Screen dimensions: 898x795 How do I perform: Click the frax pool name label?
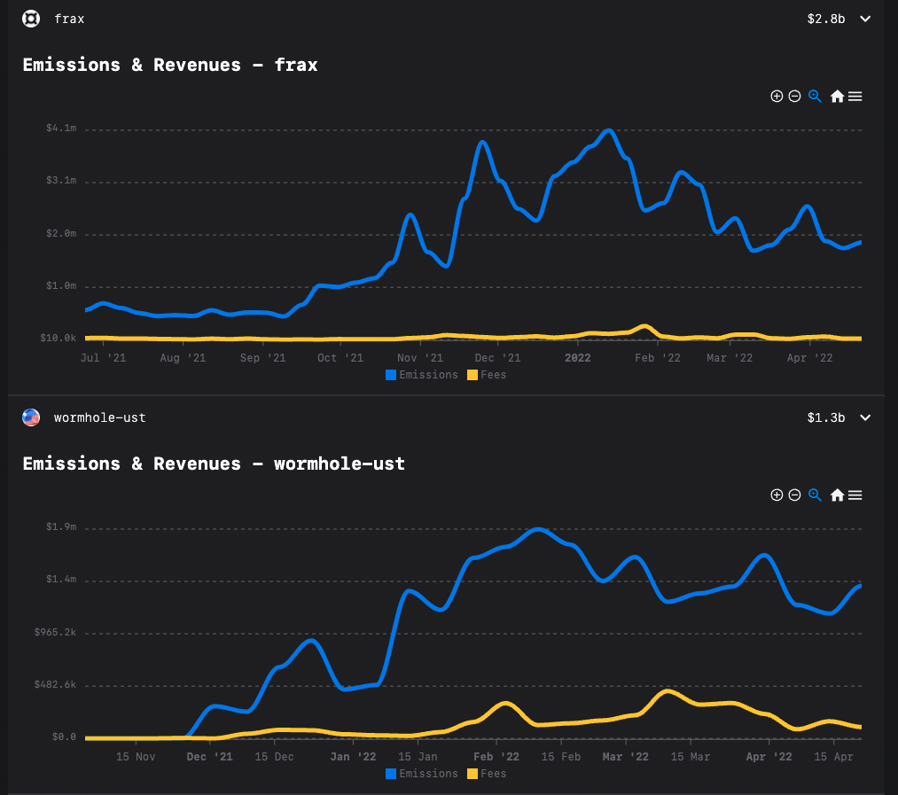coord(69,19)
